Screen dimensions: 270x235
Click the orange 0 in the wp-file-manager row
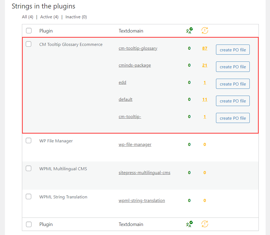[x=205, y=145]
